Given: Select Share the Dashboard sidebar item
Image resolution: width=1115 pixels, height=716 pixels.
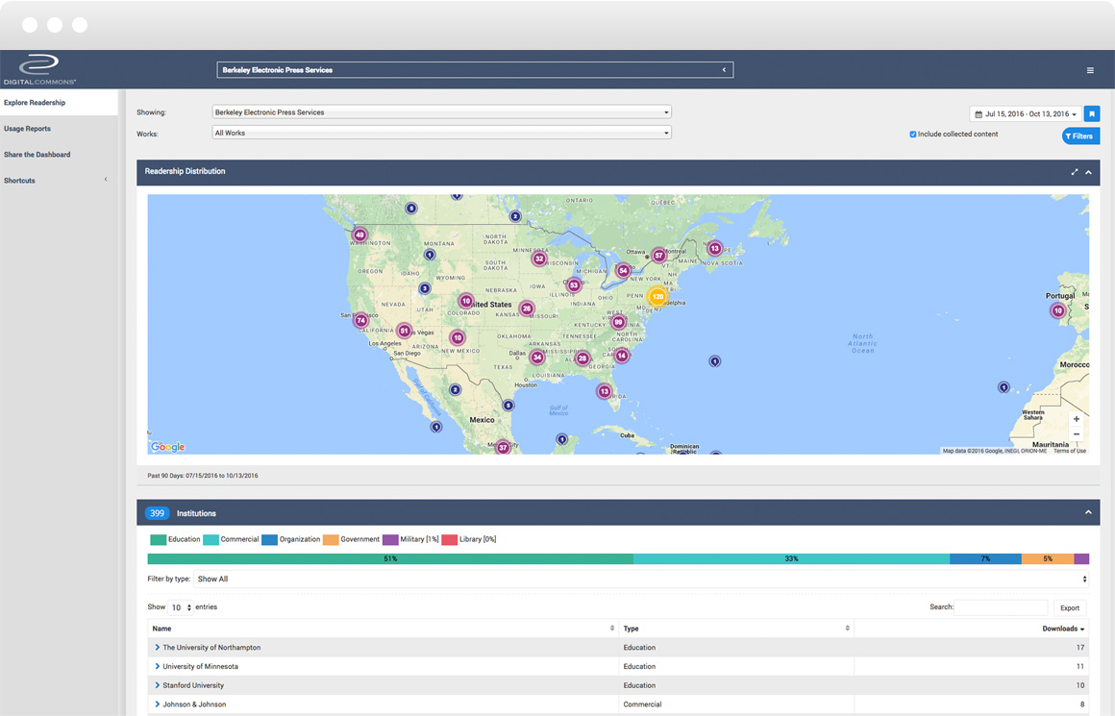Looking at the screenshot, I should pos(37,155).
